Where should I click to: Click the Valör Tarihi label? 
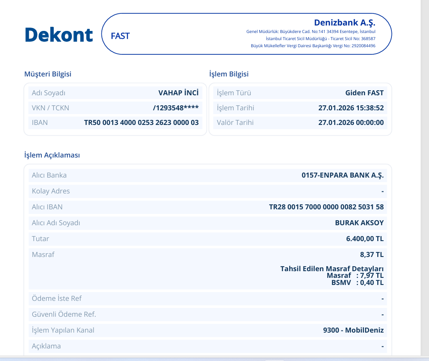tap(235, 122)
